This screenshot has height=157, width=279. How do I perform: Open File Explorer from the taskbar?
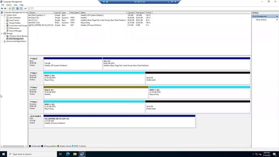[x=75, y=154]
